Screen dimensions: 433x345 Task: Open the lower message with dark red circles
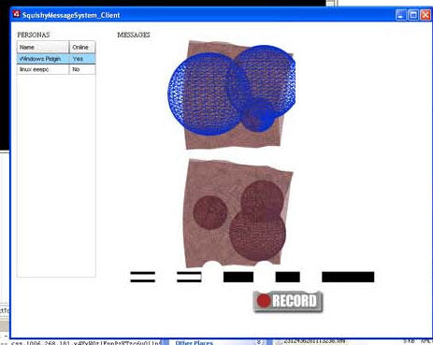pyautogui.click(x=238, y=213)
